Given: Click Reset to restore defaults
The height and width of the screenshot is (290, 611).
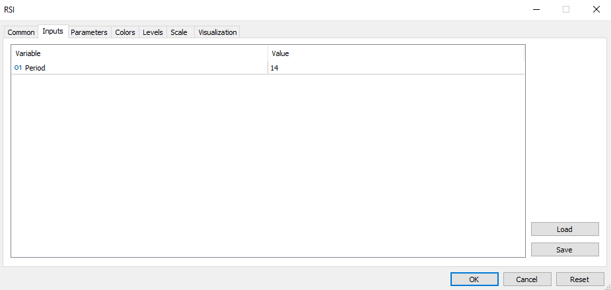Looking at the screenshot, I should coord(580,279).
